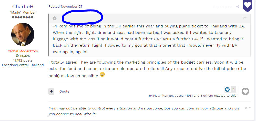The width and height of the screenshot is (256, 121).
Task: Toggle the plus multi-quote button
Action: (x=51, y=92)
